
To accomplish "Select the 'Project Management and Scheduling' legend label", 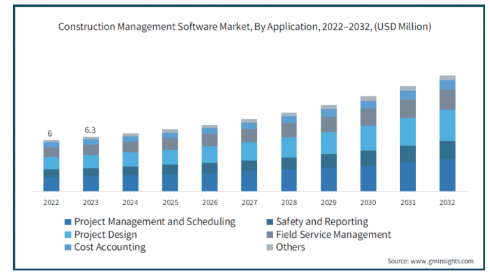I will click(x=154, y=222).
